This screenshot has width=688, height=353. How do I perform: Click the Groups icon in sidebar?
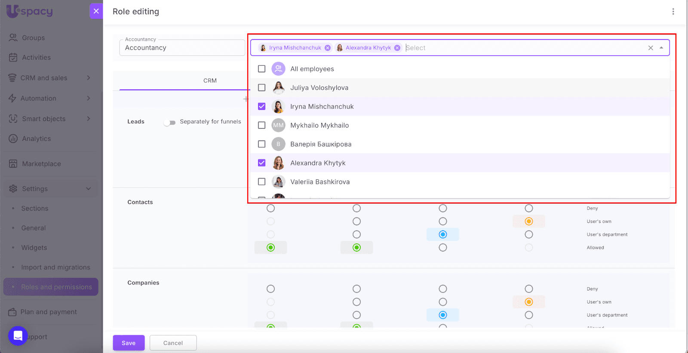pyautogui.click(x=13, y=38)
